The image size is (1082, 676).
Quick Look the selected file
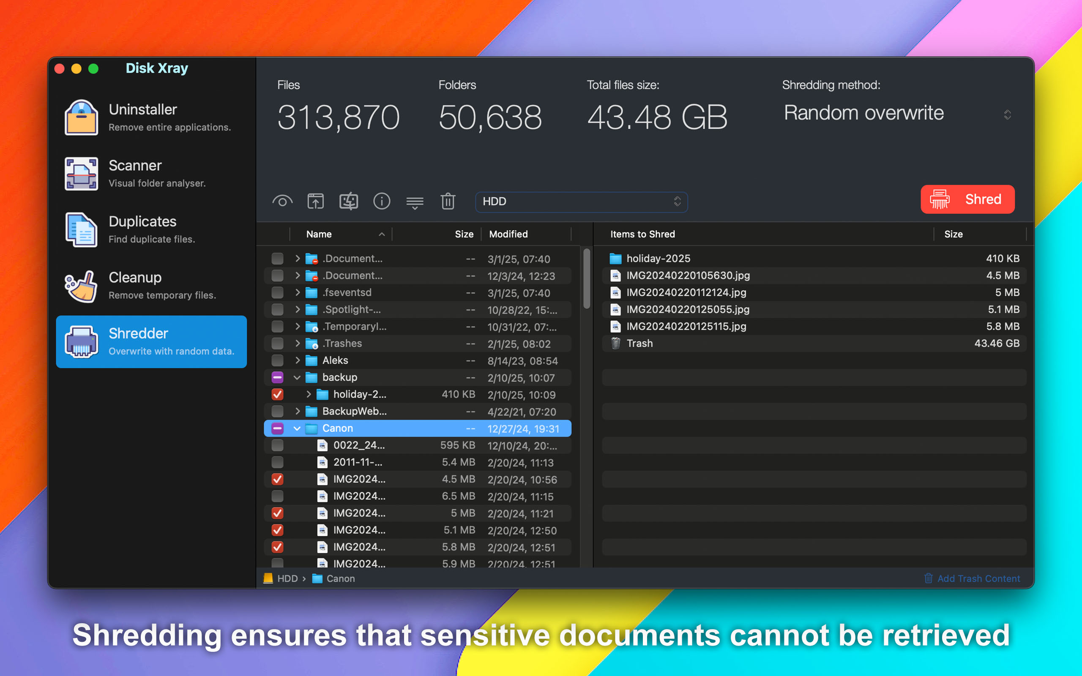[x=283, y=202]
